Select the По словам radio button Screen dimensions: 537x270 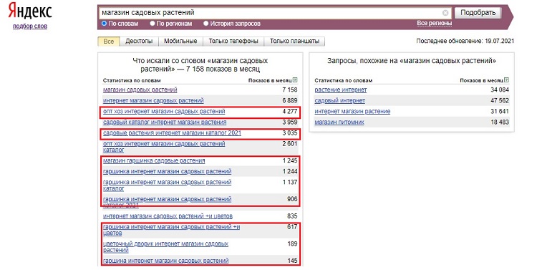[x=105, y=24]
